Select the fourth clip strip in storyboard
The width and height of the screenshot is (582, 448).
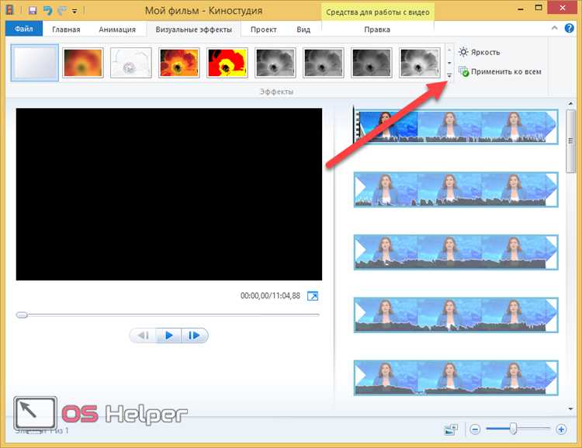pos(456,315)
